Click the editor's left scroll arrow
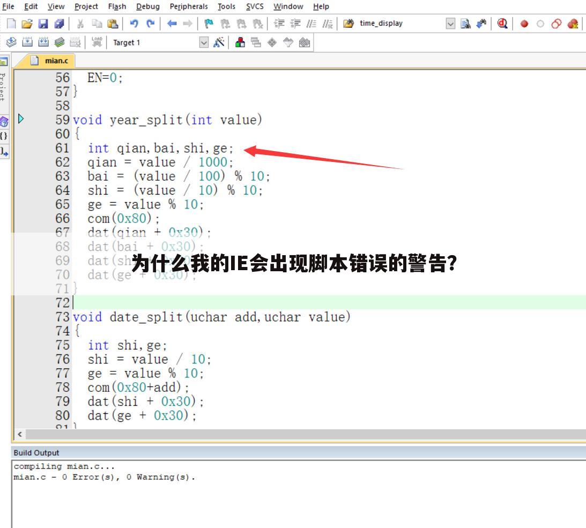 pos(20,434)
